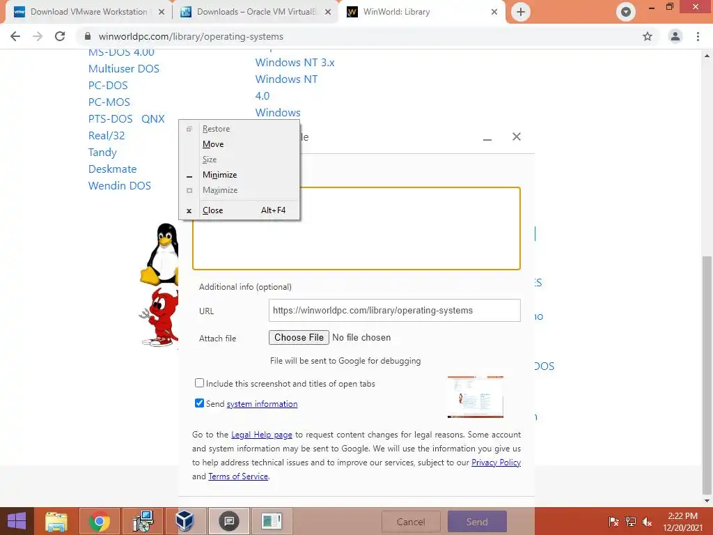Select the WinWorld: Library tab

tap(421, 12)
